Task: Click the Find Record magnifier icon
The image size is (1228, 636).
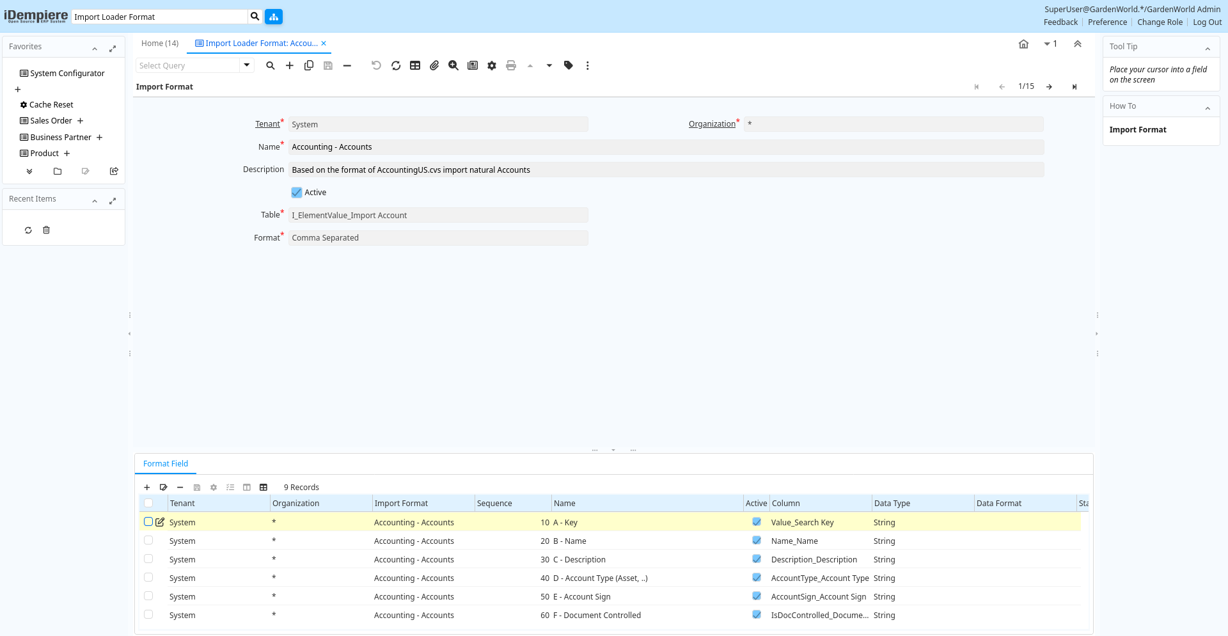Action: [x=271, y=65]
